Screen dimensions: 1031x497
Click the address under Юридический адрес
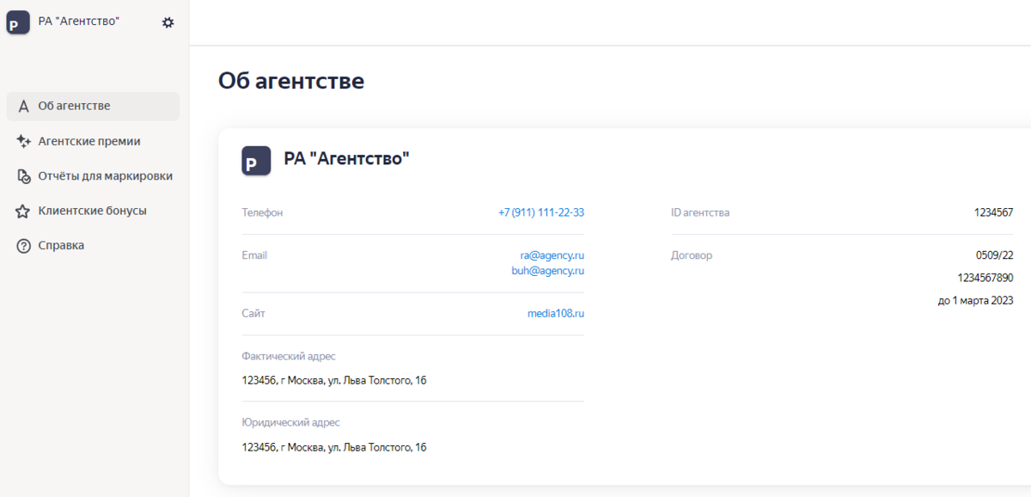click(334, 447)
